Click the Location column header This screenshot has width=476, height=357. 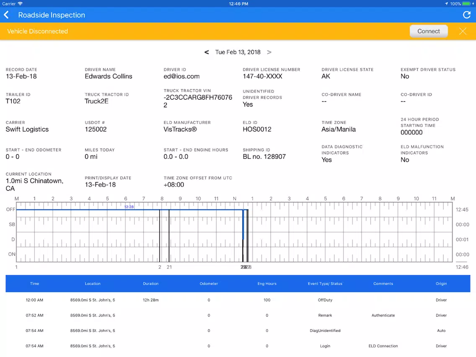[x=93, y=284]
